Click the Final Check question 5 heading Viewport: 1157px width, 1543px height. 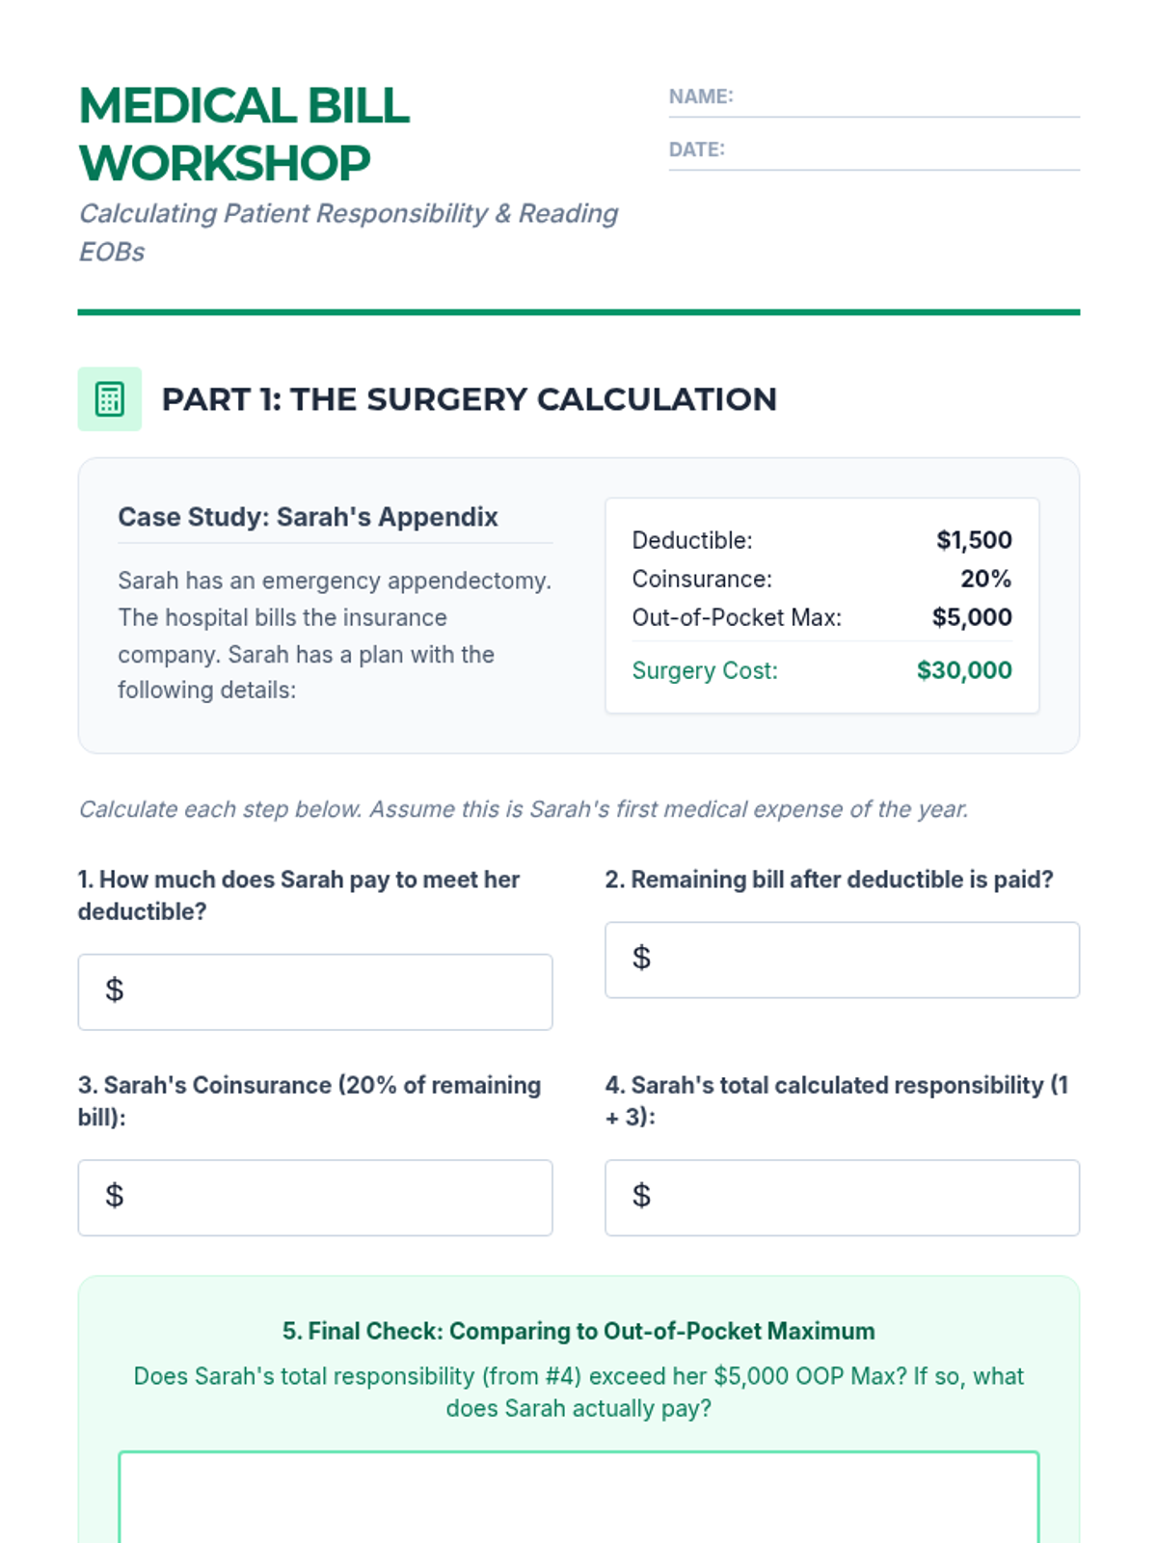pyautogui.click(x=578, y=1331)
